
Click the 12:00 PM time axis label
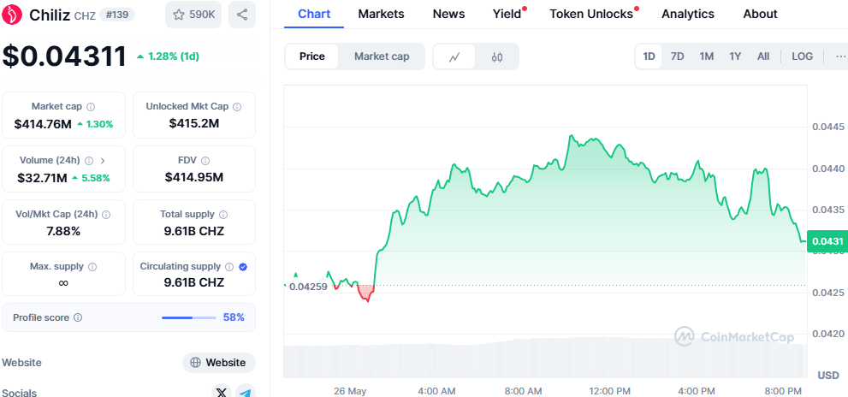[x=609, y=390]
